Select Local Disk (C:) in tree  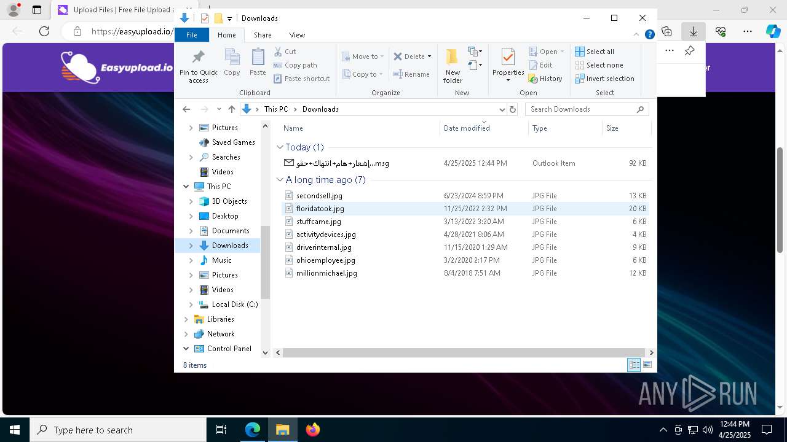[234, 304]
